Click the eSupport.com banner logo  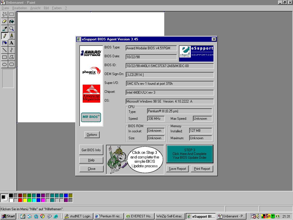point(196,54)
